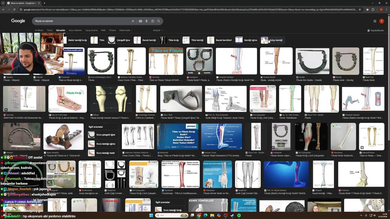Viewport: 390px width, 219px height.
Task: Open 'Tibia ve Fibula' YouTube thumbnail
Action: 166,61
